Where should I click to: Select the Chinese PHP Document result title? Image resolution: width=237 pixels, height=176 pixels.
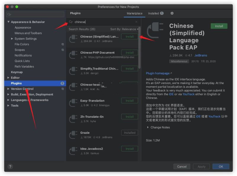tap(97, 53)
